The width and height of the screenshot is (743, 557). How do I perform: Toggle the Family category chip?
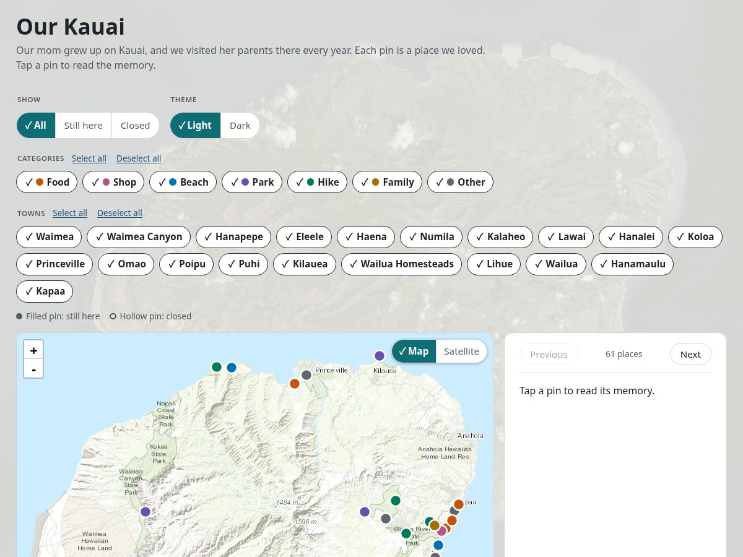pyautogui.click(x=388, y=182)
